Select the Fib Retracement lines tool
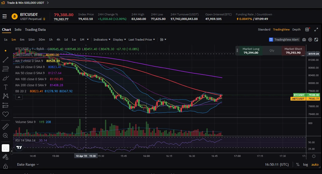 [x=6, y=69]
